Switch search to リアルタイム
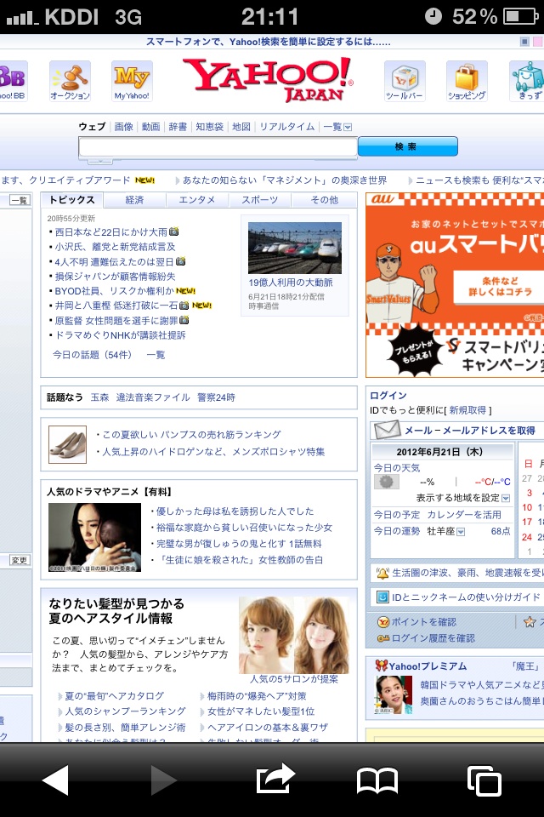544x817 pixels. [x=286, y=127]
